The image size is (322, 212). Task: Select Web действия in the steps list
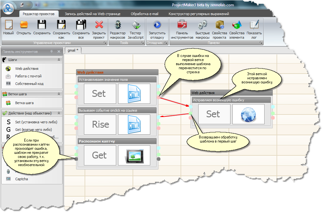tap(27, 69)
